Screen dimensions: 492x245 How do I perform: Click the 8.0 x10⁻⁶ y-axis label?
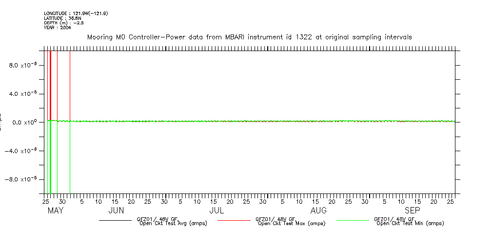tap(23, 65)
